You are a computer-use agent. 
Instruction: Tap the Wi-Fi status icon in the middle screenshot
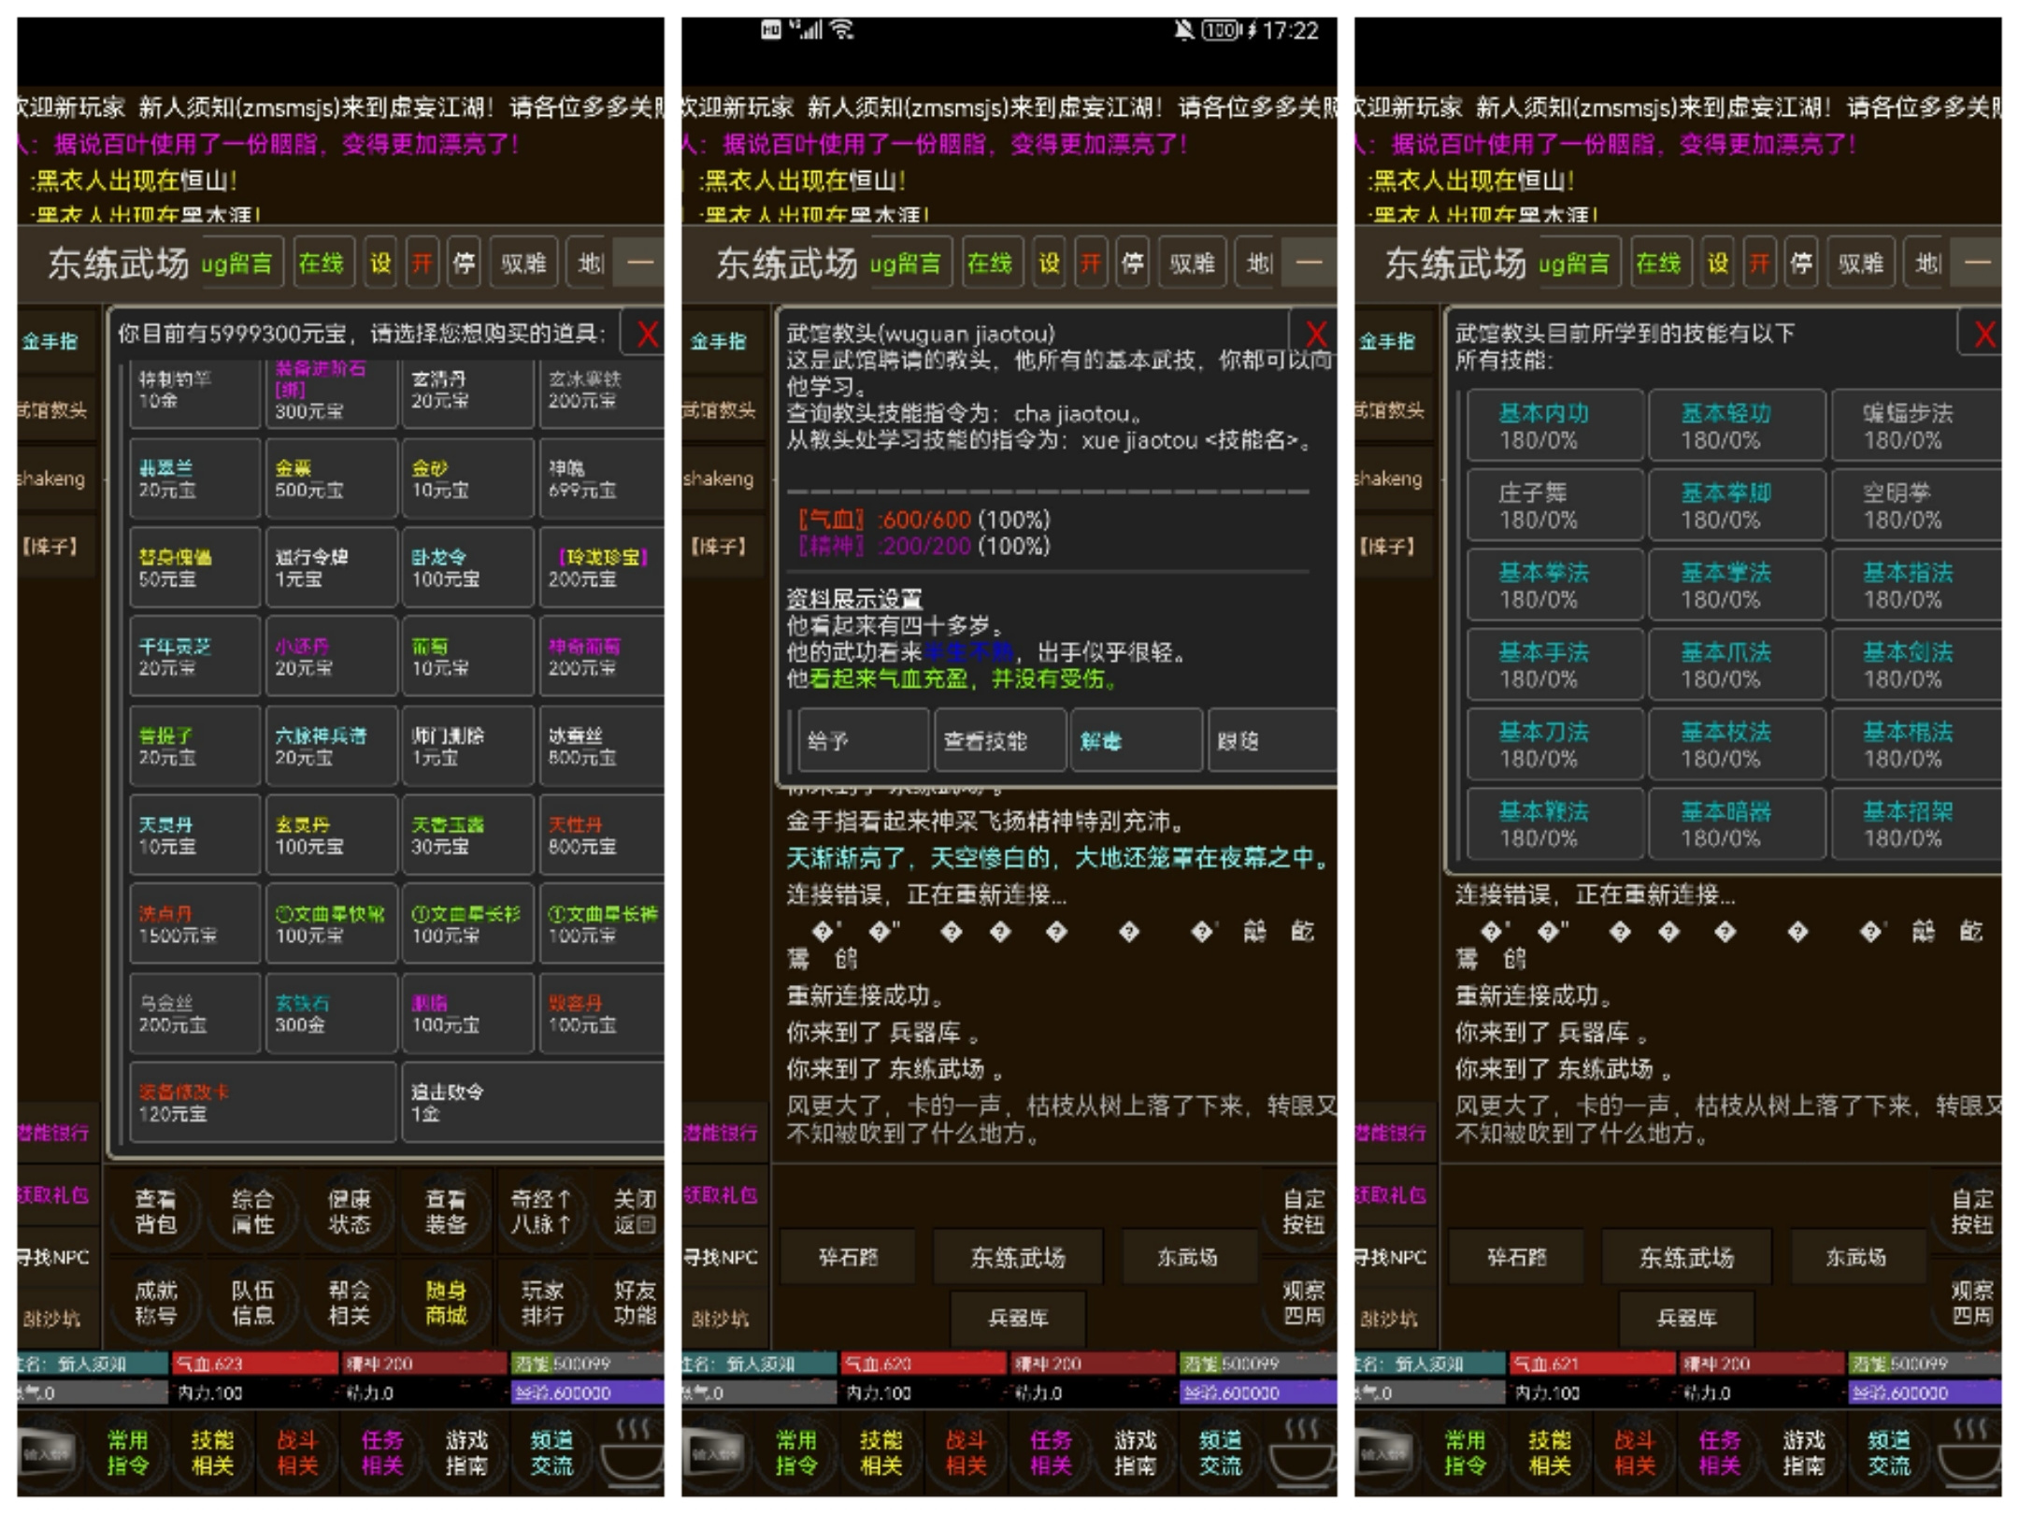[842, 29]
